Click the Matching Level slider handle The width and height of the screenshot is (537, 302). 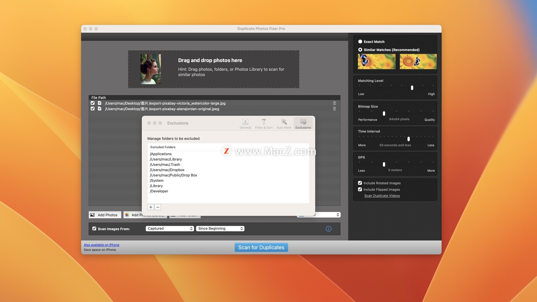(412, 88)
